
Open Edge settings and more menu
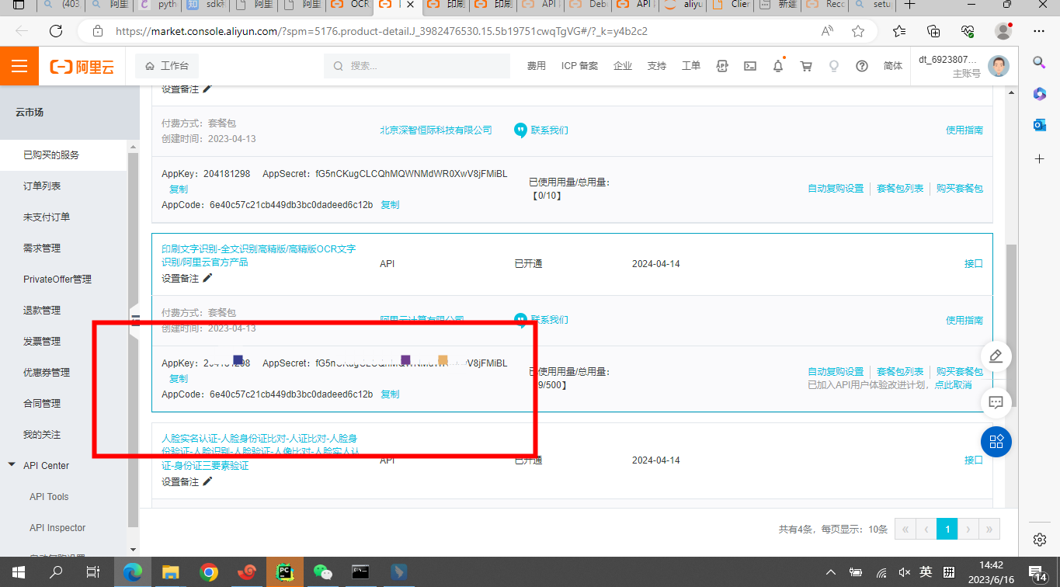point(1039,31)
